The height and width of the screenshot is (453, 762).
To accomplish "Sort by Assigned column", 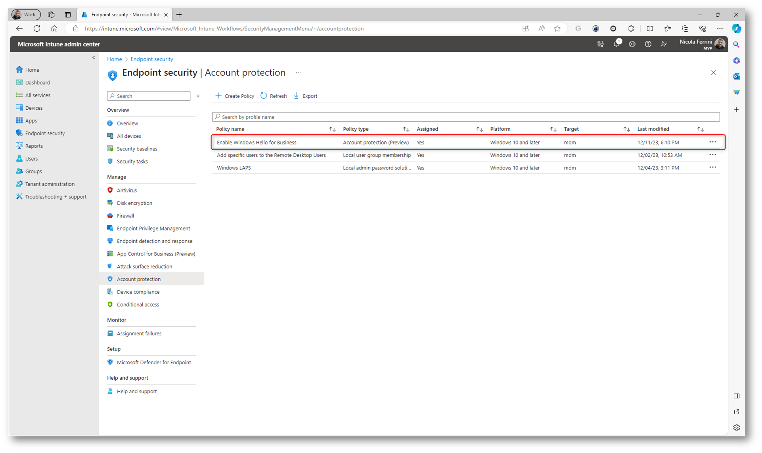I will coord(479,129).
